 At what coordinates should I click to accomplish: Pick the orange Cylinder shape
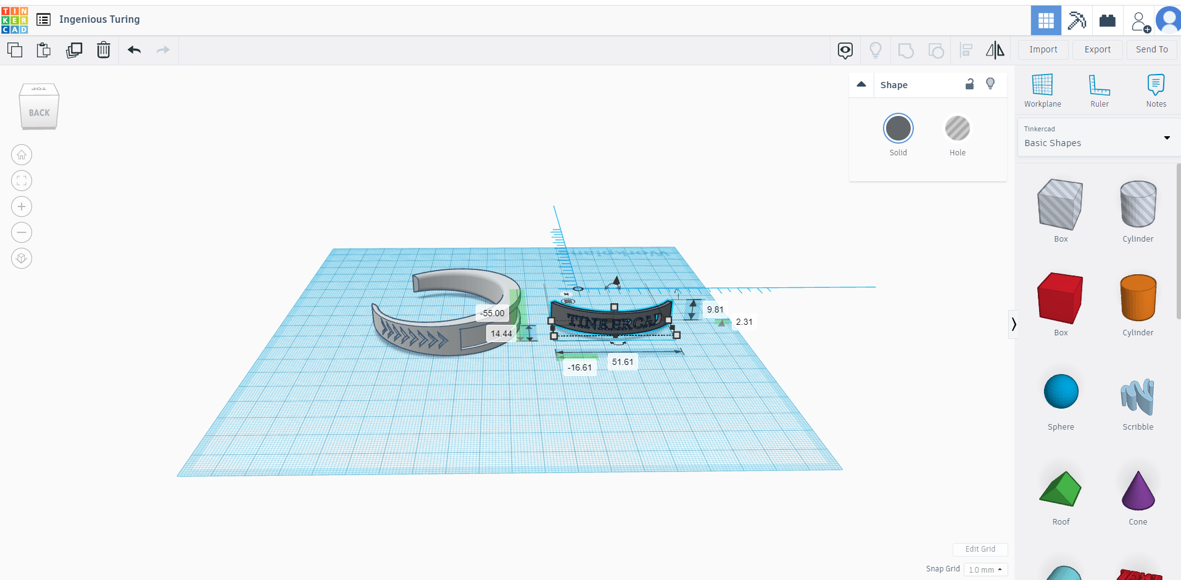pos(1138,298)
